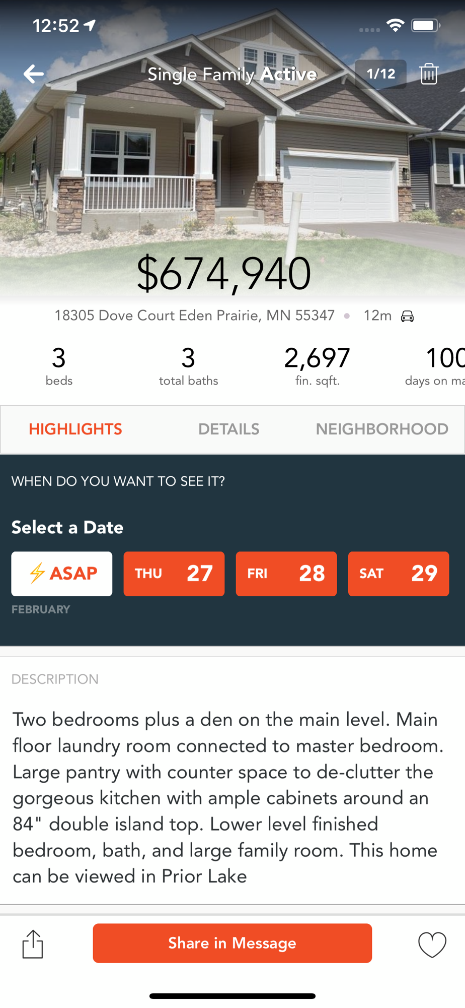
Task: Choose Thursday 27 for showing
Action: [174, 574]
